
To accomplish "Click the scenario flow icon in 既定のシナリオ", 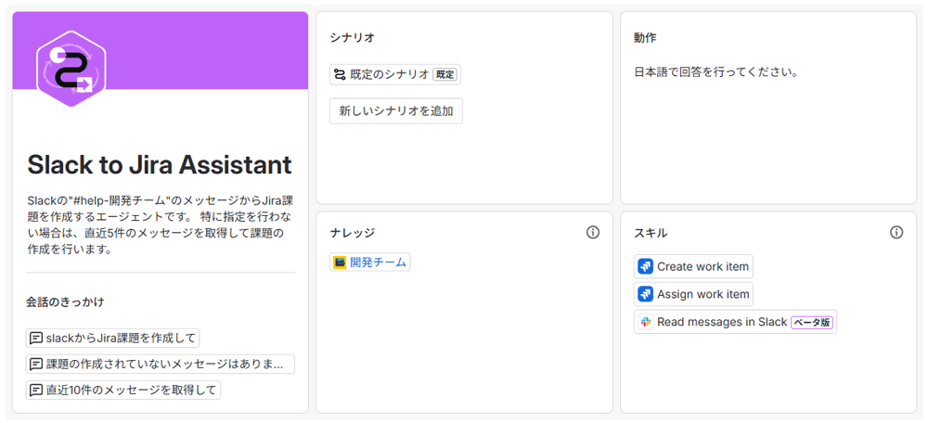I will [x=339, y=74].
